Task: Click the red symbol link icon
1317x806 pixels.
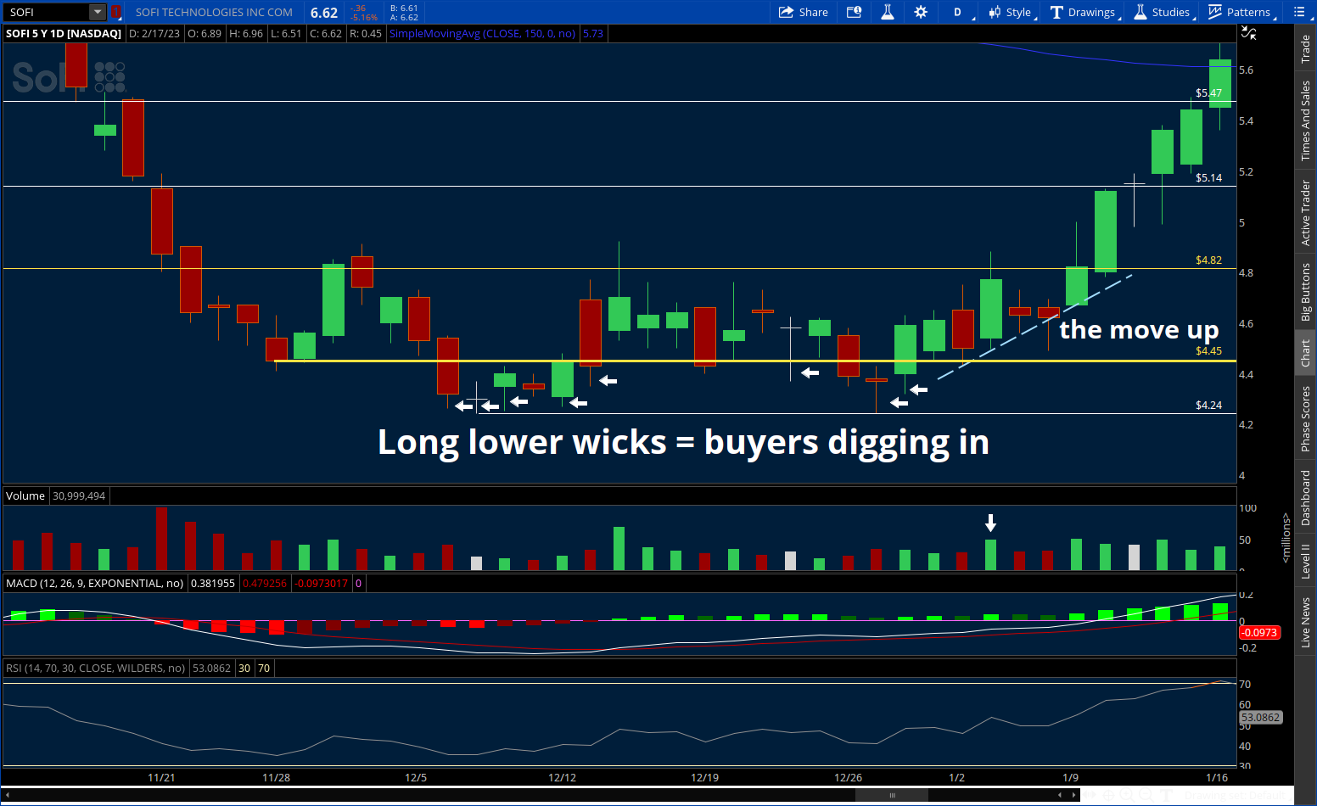Action: click(x=116, y=12)
